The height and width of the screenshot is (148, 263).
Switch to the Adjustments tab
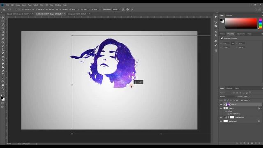pyautogui.click(x=241, y=34)
